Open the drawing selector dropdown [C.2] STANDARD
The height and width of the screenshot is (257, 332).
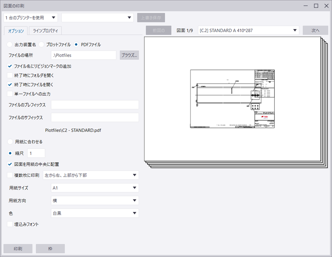[x=248, y=30]
